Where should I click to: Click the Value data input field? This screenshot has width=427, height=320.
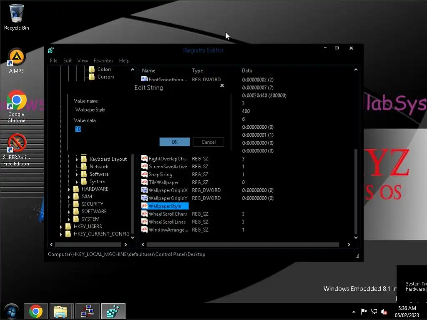click(149, 129)
